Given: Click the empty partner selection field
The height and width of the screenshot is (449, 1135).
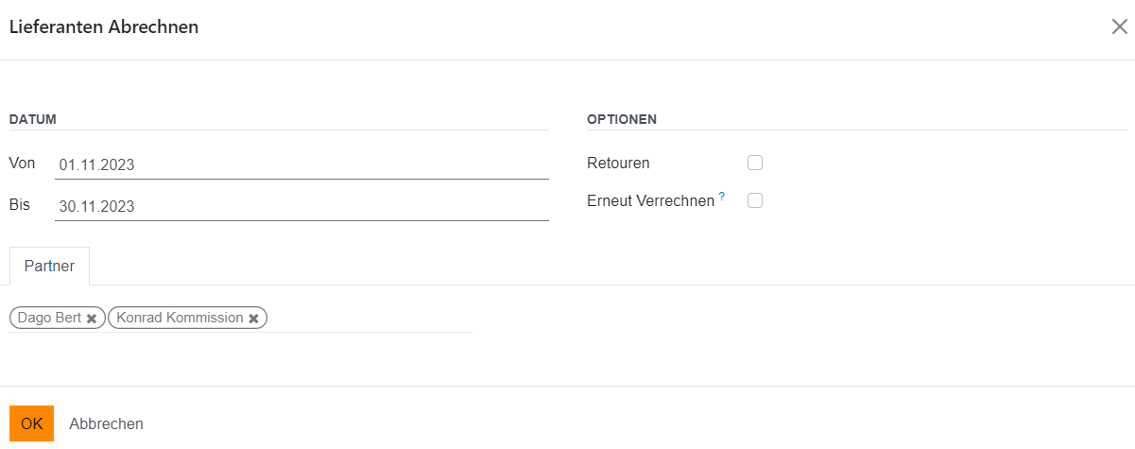Looking at the screenshot, I should click(x=369, y=319).
